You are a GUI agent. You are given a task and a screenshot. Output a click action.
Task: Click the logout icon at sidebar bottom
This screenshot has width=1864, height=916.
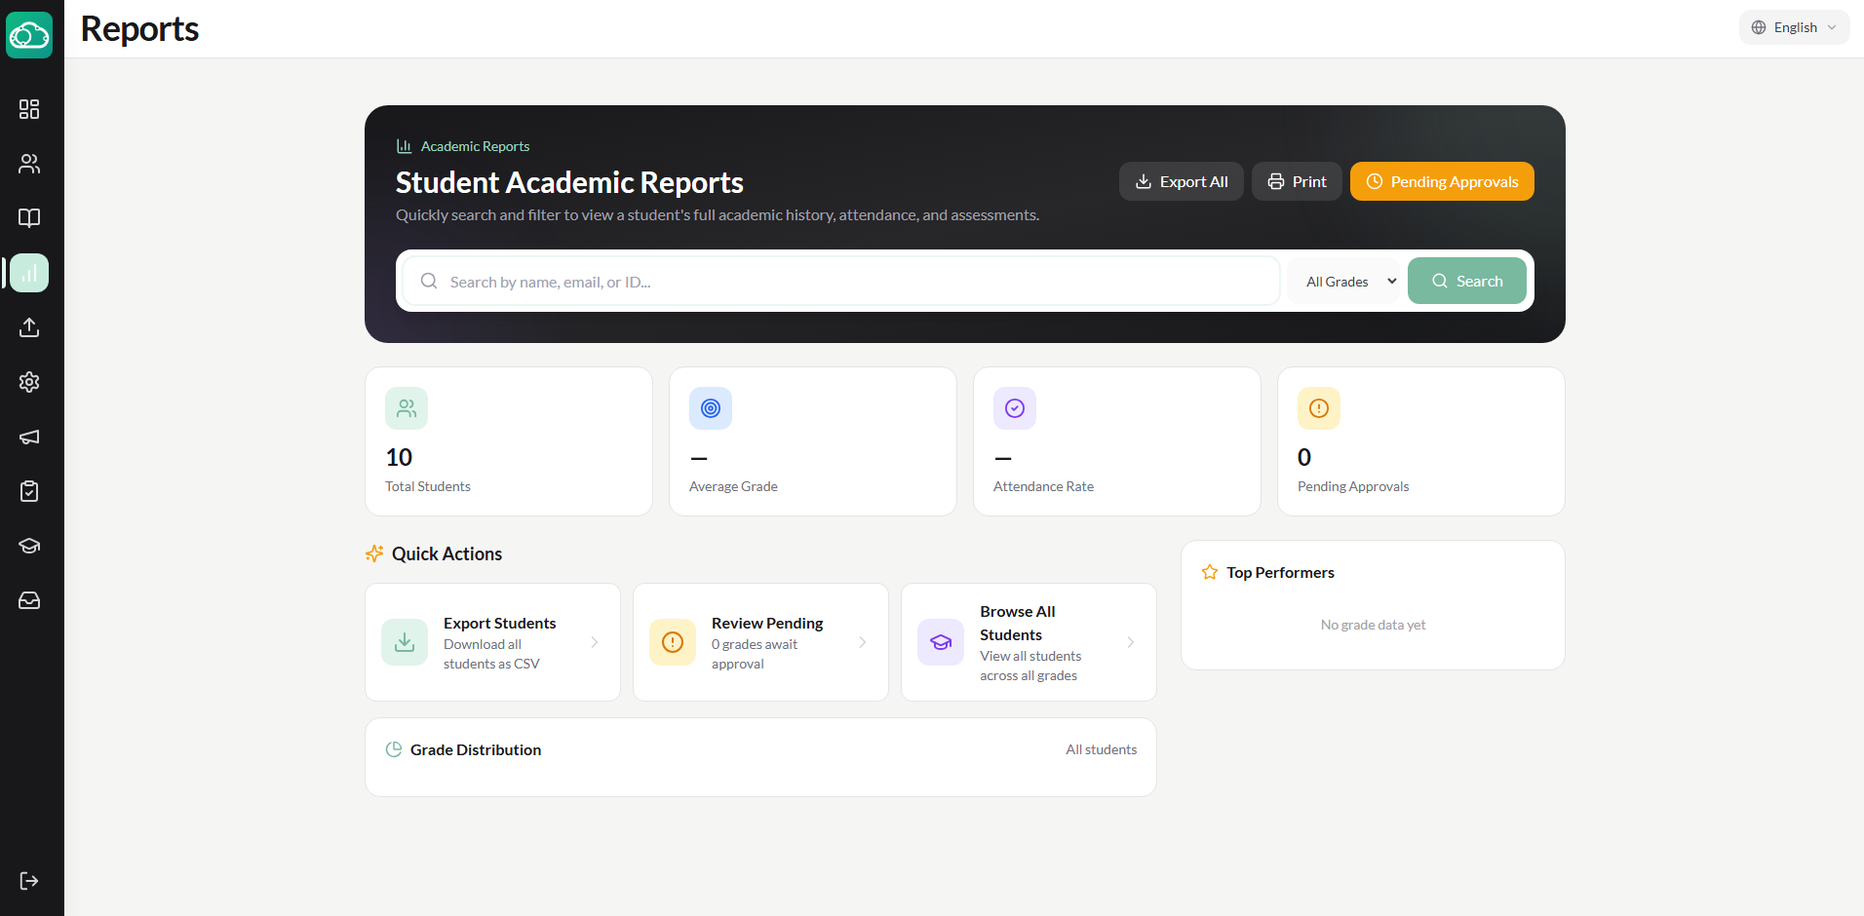(29, 881)
